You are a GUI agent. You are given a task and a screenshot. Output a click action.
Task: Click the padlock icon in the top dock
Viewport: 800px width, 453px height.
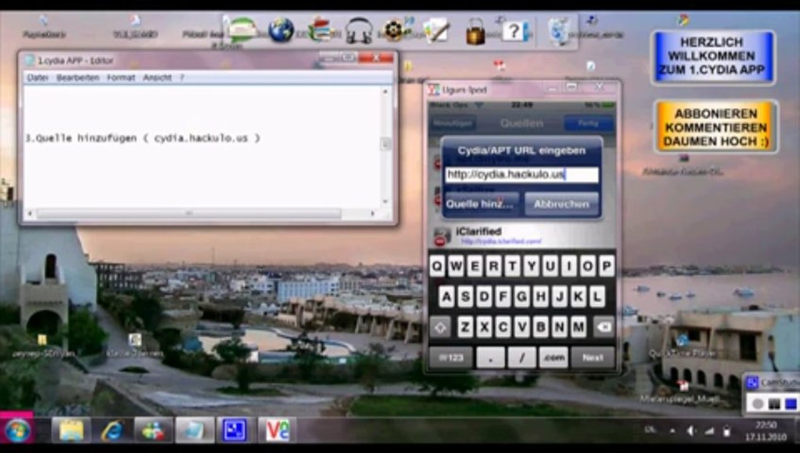tap(476, 31)
